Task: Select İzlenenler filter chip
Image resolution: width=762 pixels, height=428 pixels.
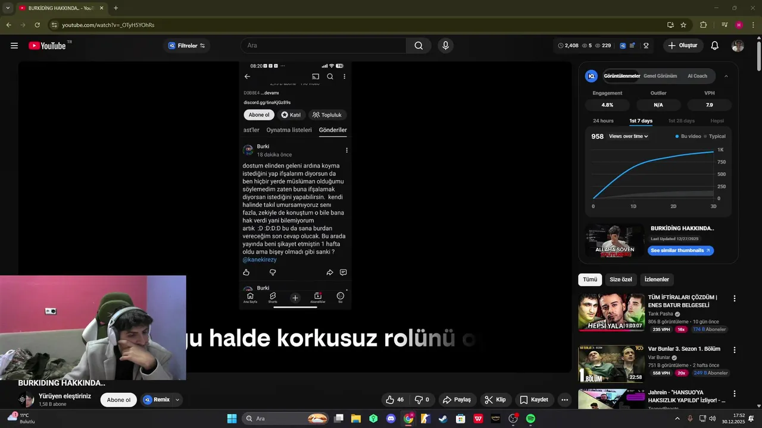Action: (x=657, y=279)
